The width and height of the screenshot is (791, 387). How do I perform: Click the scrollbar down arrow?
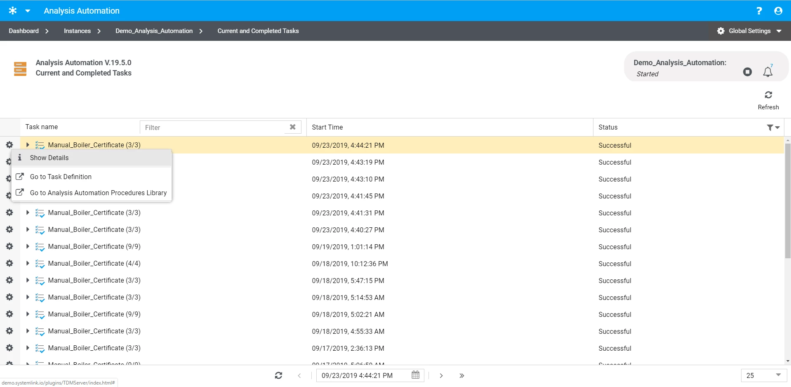click(x=788, y=361)
